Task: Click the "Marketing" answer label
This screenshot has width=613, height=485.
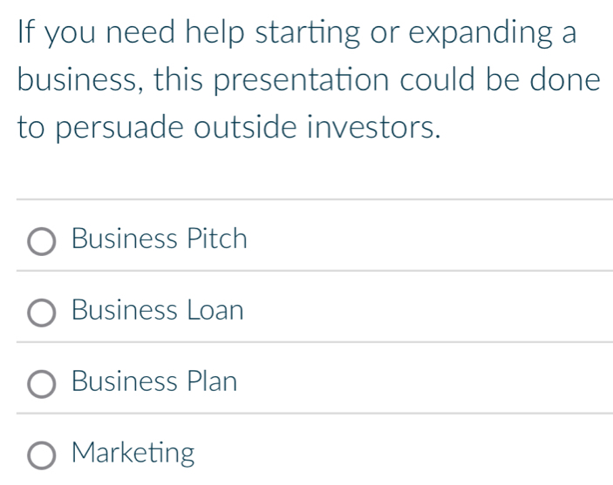Action: coord(133,454)
